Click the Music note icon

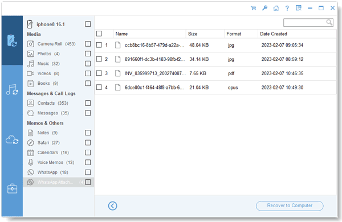(31, 64)
